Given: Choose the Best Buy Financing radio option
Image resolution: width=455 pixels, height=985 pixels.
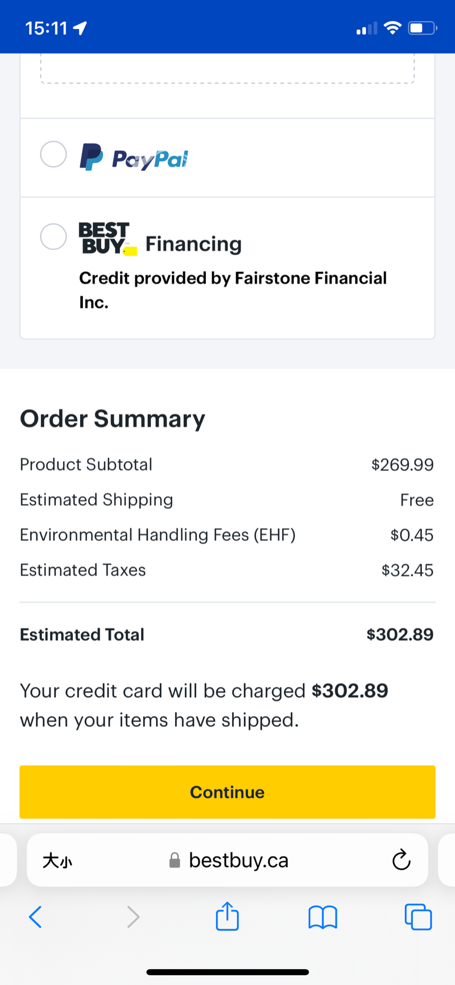Looking at the screenshot, I should click(x=53, y=237).
